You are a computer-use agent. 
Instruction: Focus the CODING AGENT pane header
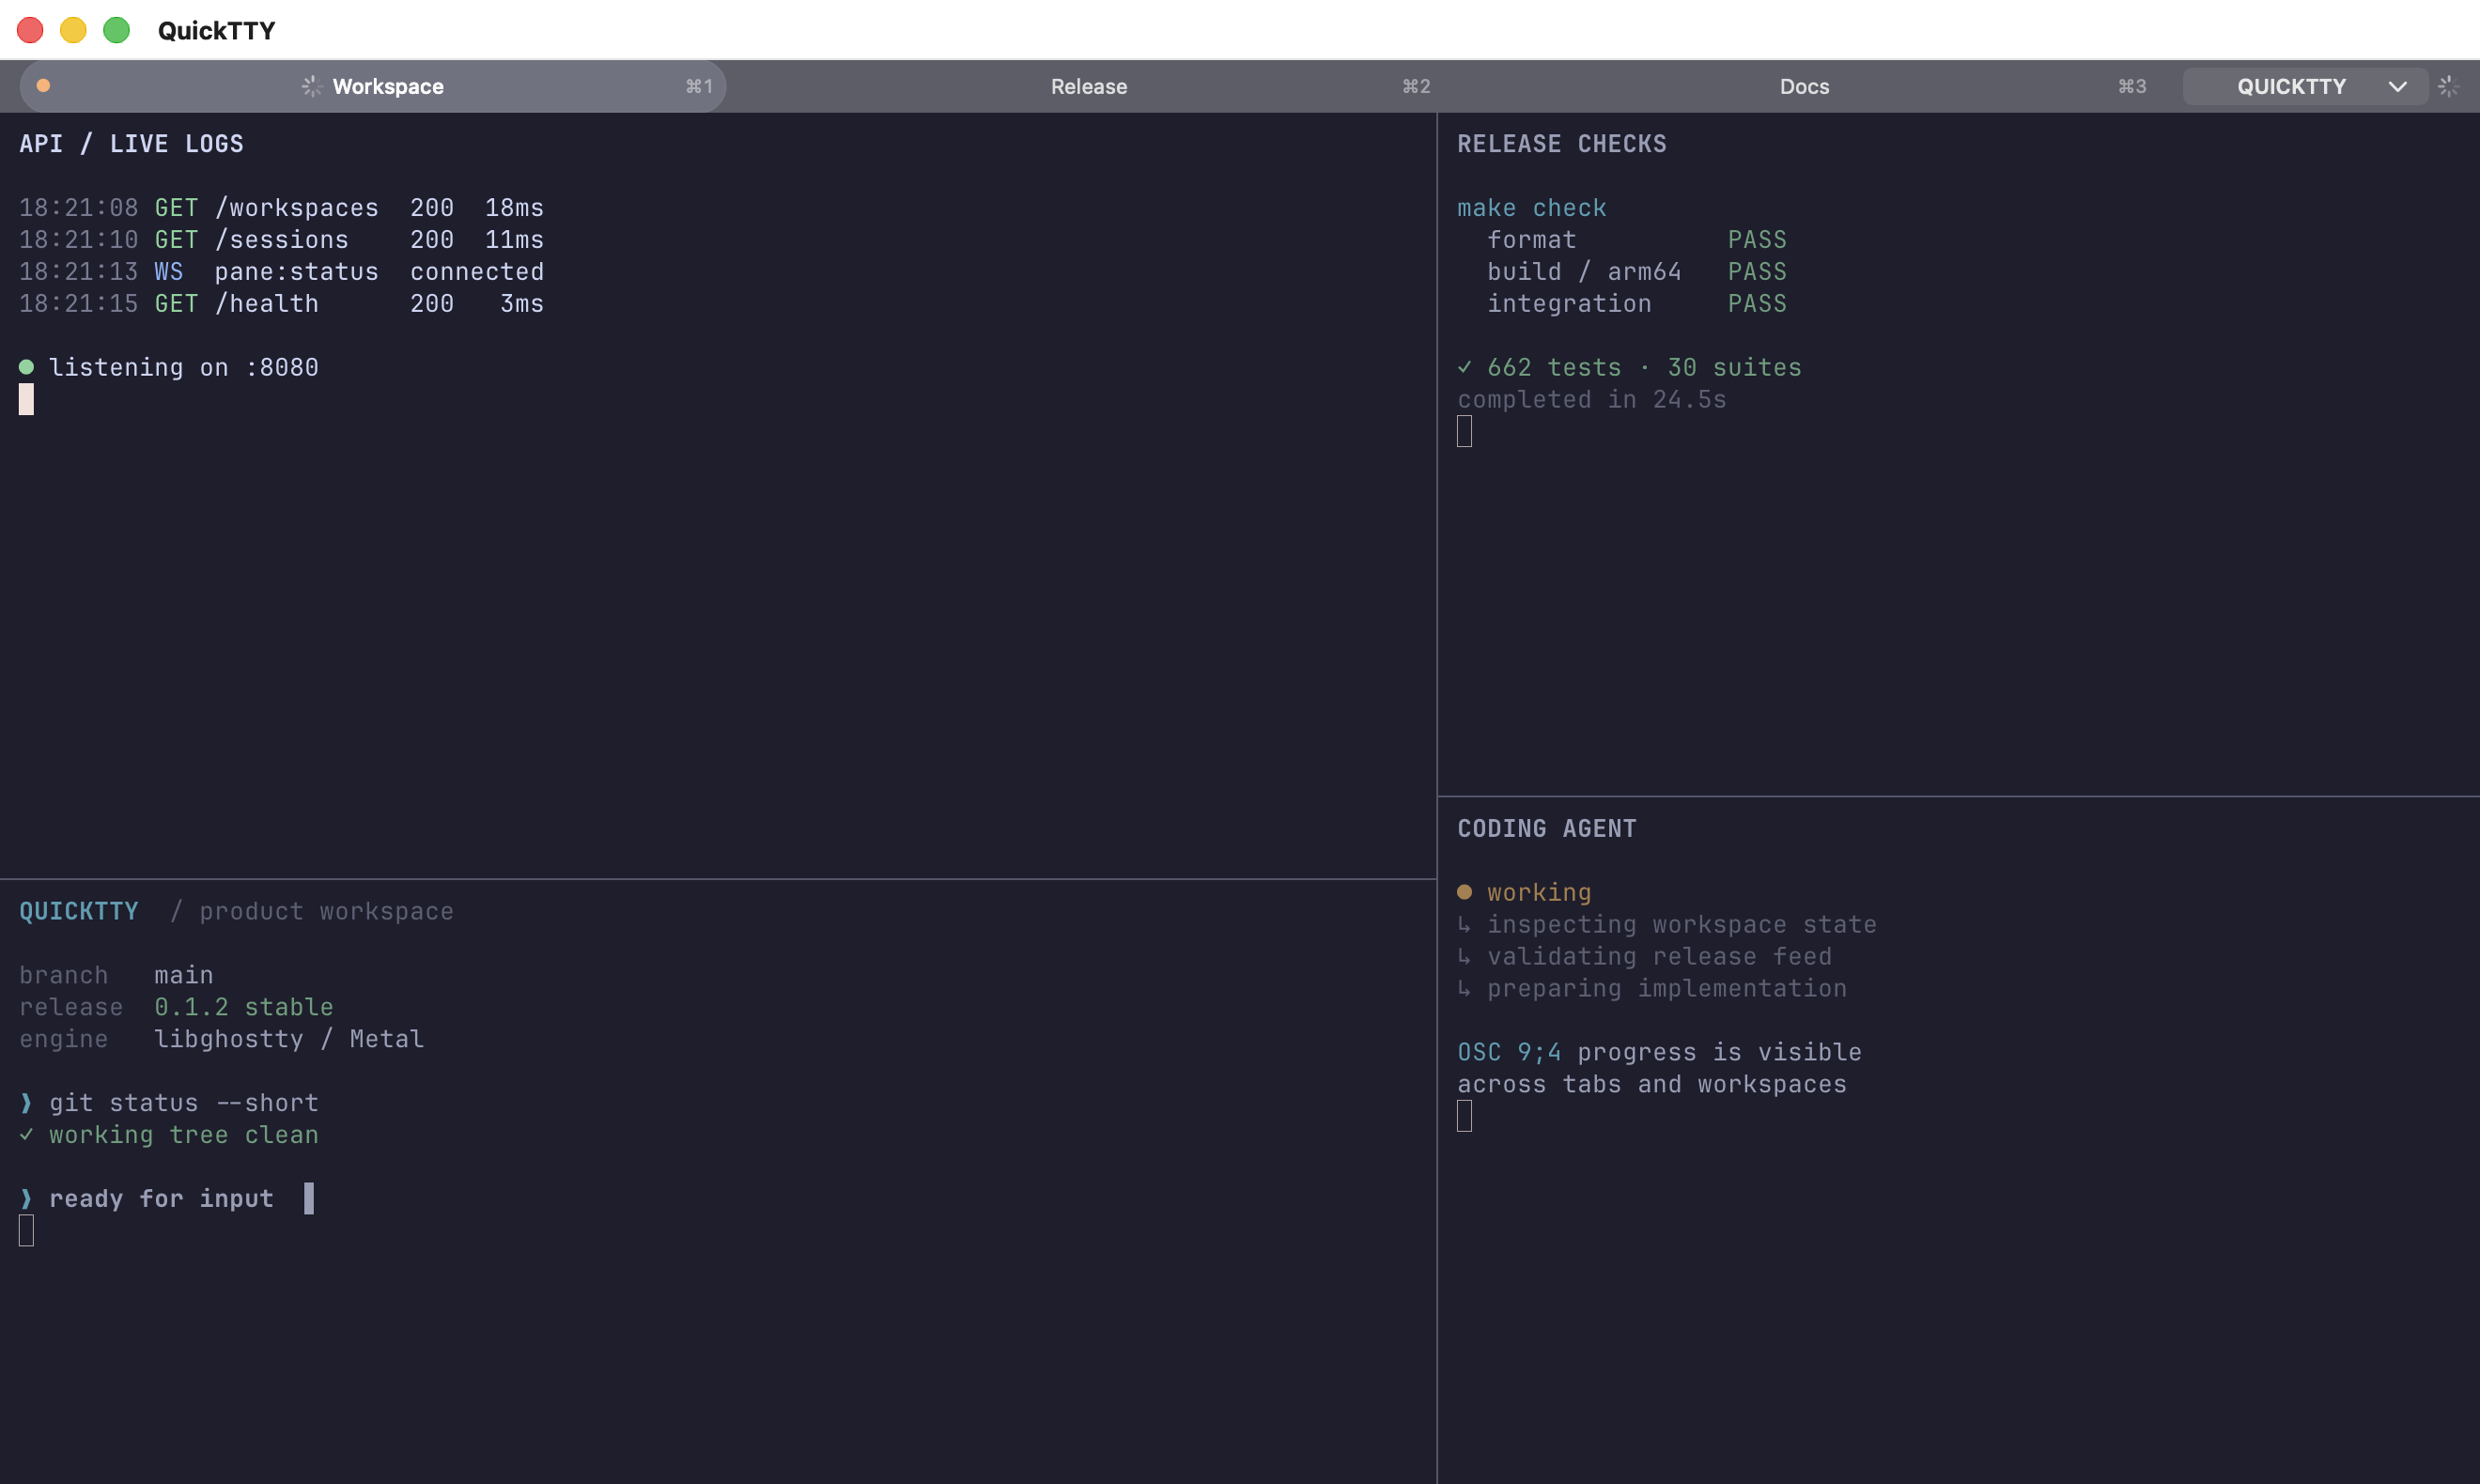click(1547, 829)
